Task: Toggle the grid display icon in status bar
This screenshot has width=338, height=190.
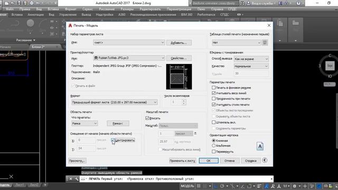Action: pyautogui.click(x=199, y=186)
